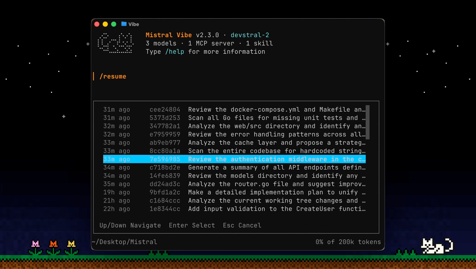This screenshot has height=269, width=476.
Task: Click the Esc Cancel hint
Action: pyautogui.click(x=242, y=225)
